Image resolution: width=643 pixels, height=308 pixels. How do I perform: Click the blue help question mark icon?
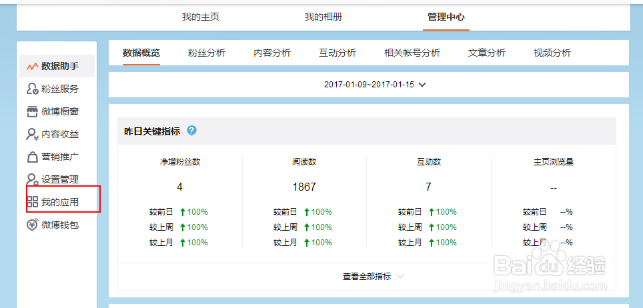pos(191,131)
